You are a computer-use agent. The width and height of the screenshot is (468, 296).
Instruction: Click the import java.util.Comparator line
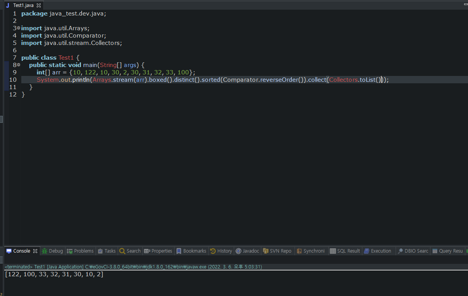pyautogui.click(x=63, y=36)
